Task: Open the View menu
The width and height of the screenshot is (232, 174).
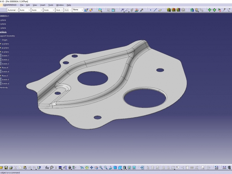Action: (x=35, y=5)
